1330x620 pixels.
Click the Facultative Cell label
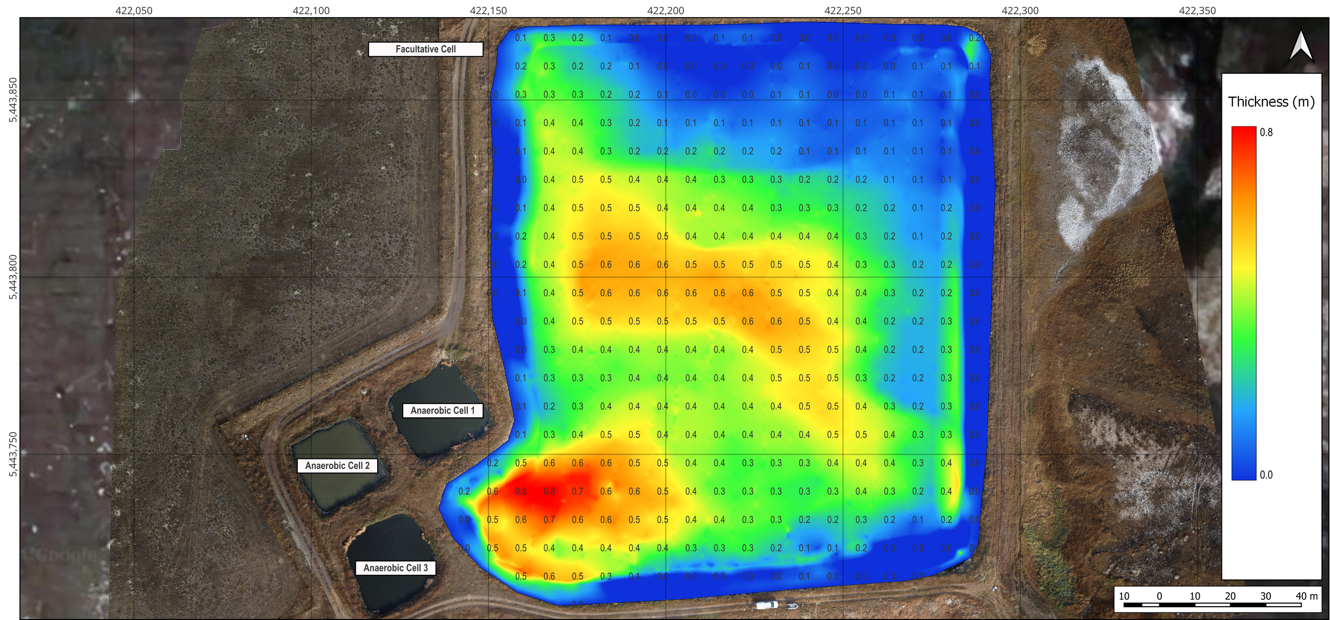[x=426, y=49]
